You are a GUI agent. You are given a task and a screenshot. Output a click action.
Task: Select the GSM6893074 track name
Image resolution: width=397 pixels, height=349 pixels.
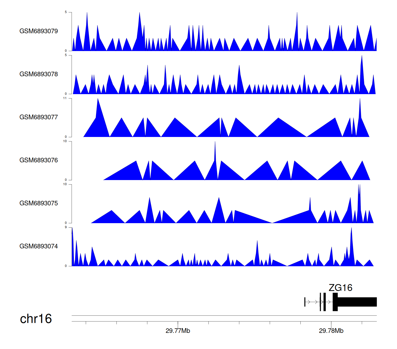tap(39, 246)
